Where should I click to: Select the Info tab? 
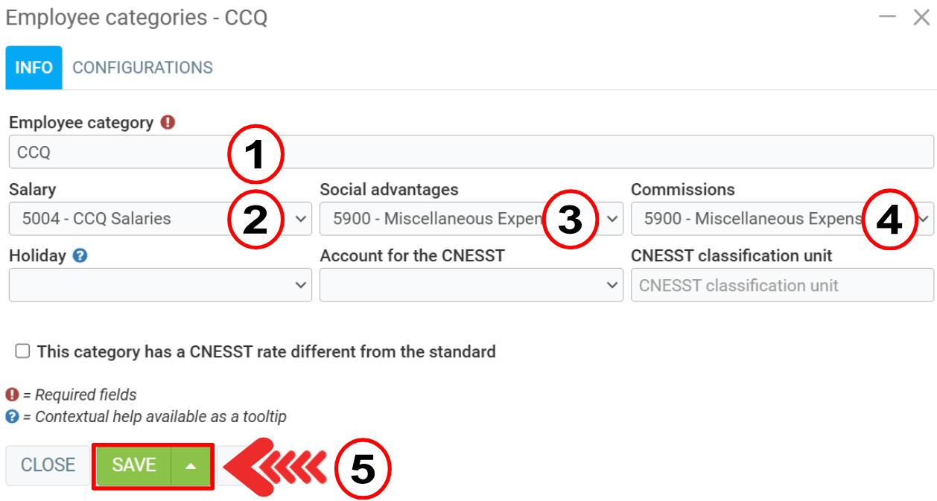point(34,68)
